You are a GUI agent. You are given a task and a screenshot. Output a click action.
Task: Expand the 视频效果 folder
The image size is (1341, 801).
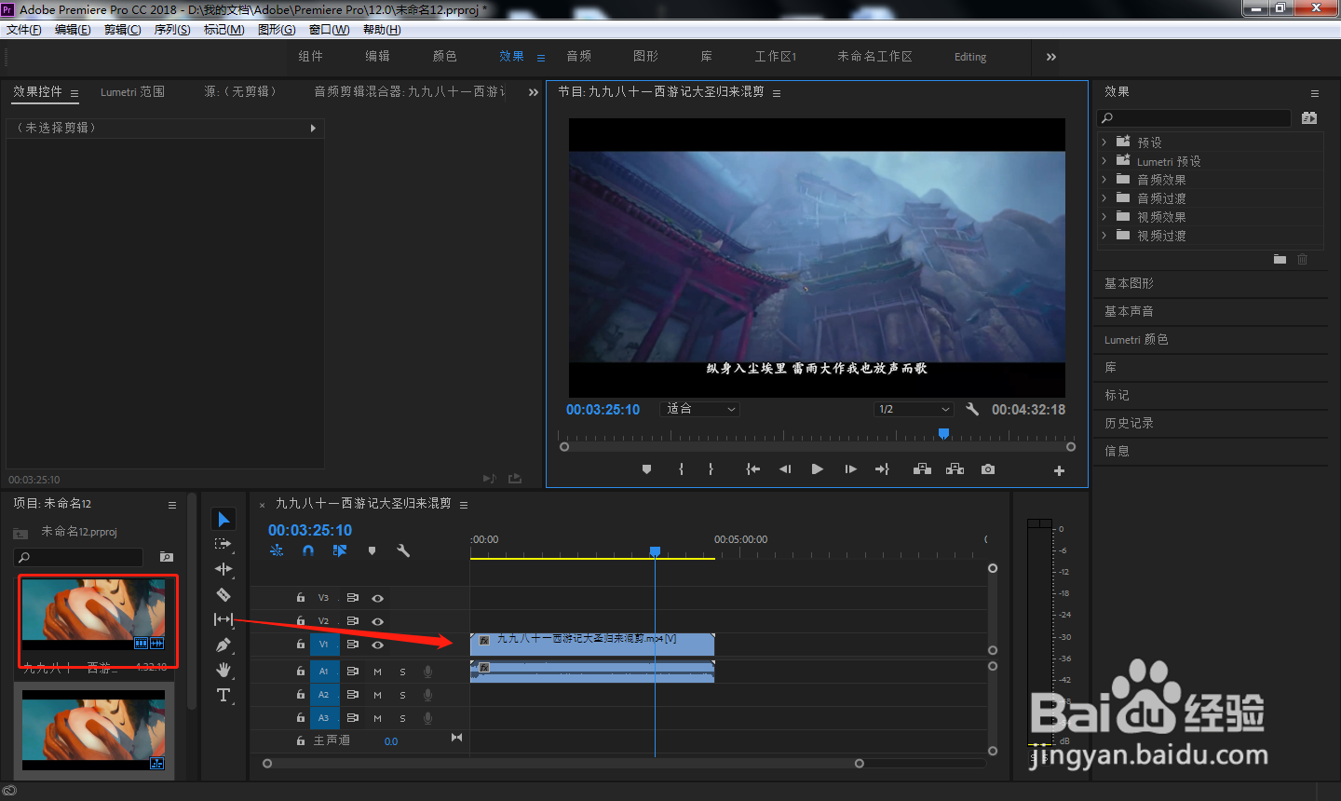1104,217
